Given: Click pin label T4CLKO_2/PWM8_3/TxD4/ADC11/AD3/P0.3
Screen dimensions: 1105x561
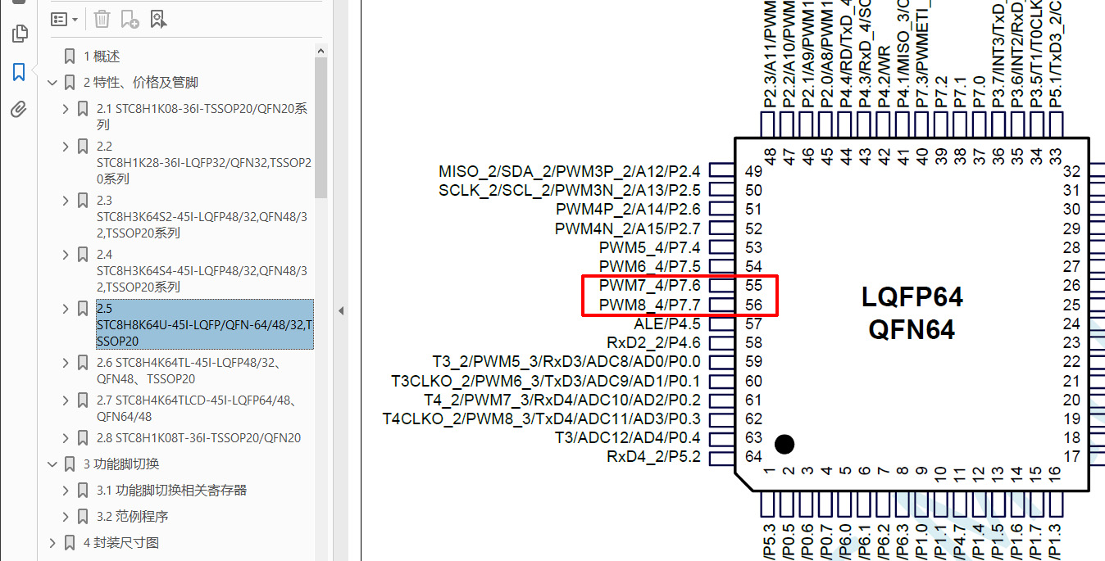Looking at the screenshot, I should [x=542, y=418].
